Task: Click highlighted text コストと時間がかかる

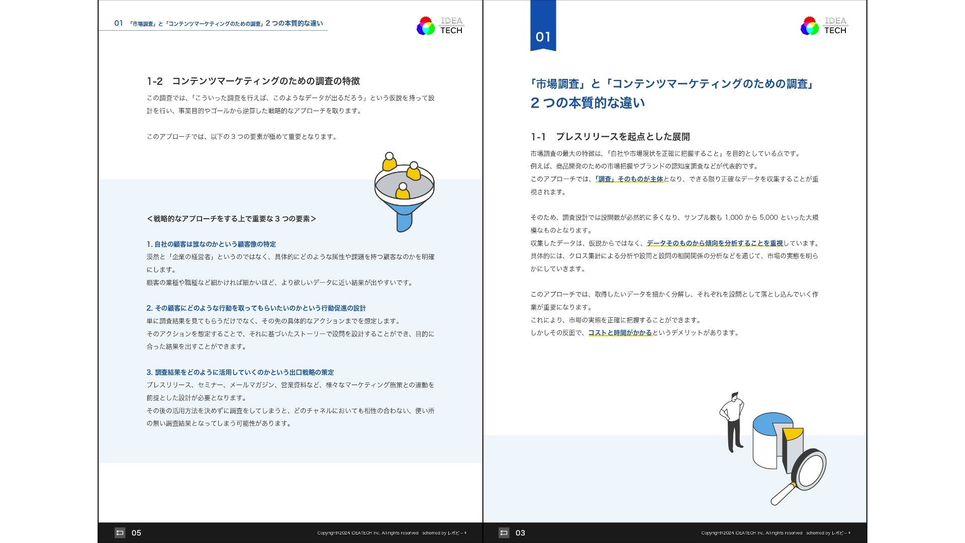Action: click(620, 333)
